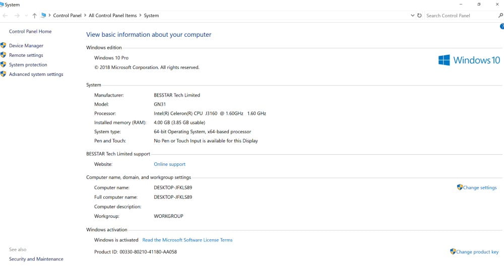Click the Forward navigation arrow
This screenshot has height=269, width=504.
(17, 16)
